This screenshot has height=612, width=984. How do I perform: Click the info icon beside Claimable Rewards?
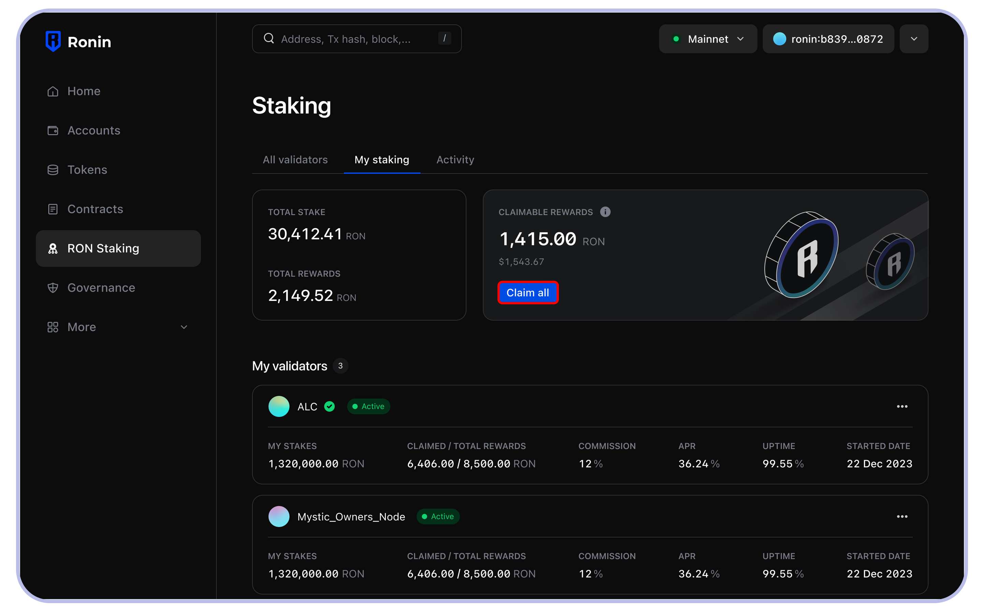[x=605, y=212]
